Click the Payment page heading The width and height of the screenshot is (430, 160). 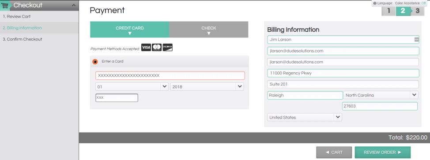pos(107,11)
